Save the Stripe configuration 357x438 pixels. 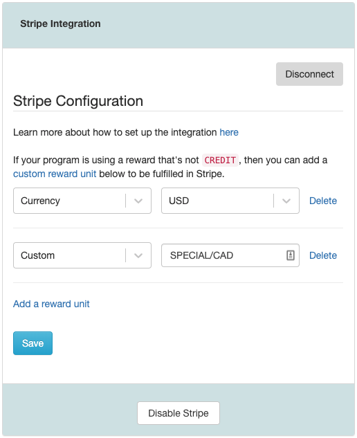33,343
